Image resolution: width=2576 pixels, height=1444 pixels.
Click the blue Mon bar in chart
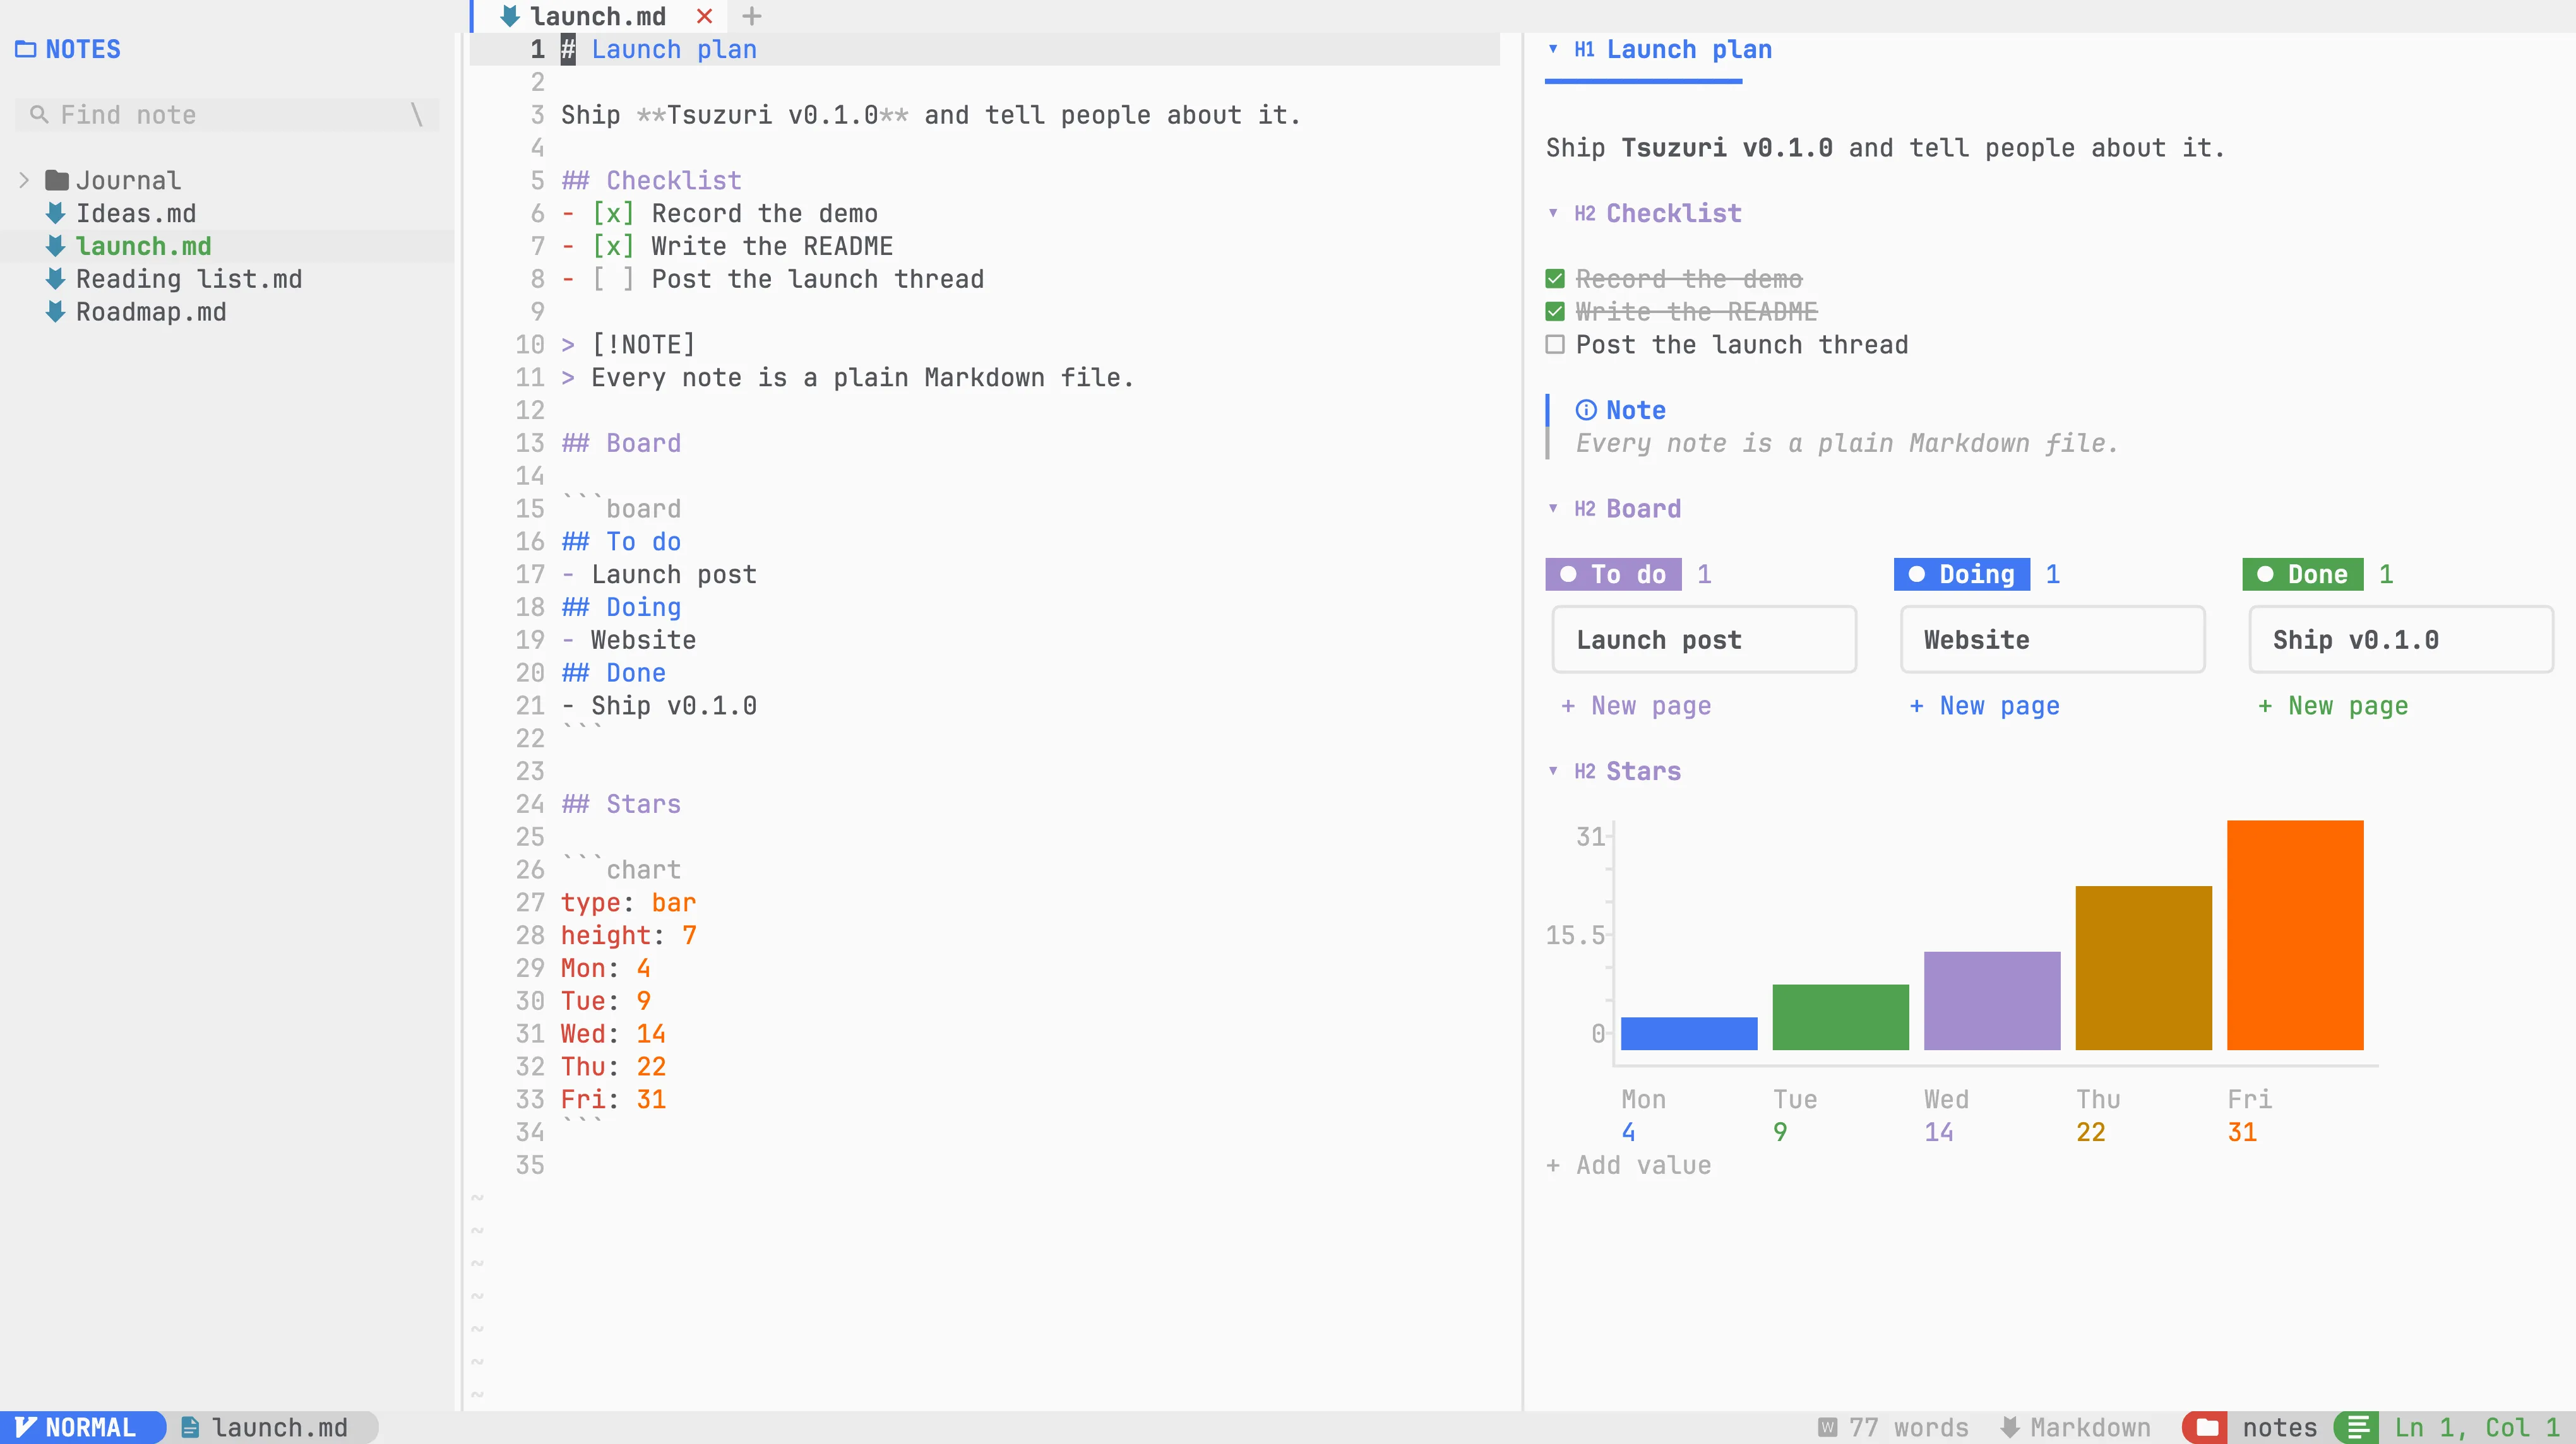1689,1033
